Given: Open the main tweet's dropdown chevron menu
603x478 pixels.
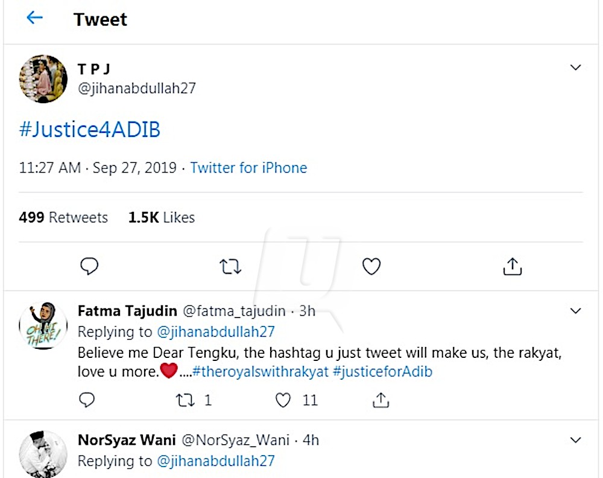Looking at the screenshot, I should click(575, 68).
